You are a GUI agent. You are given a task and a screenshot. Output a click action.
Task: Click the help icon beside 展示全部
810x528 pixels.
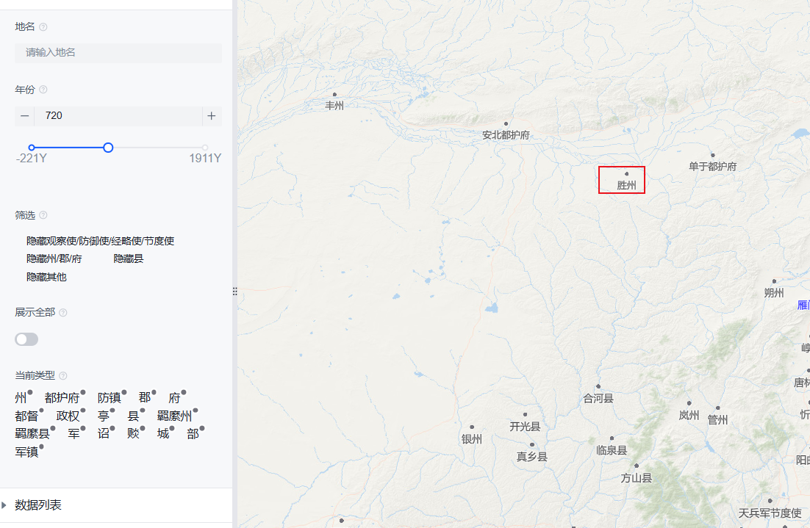pyautogui.click(x=63, y=313)
